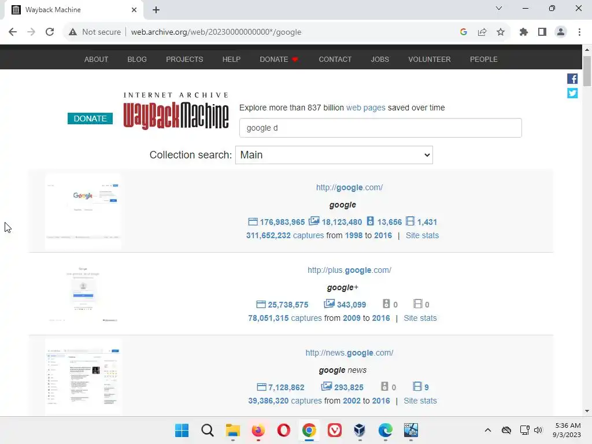Click the clock showing 5:36 AM
592x444 pixels.
[568, 425]
